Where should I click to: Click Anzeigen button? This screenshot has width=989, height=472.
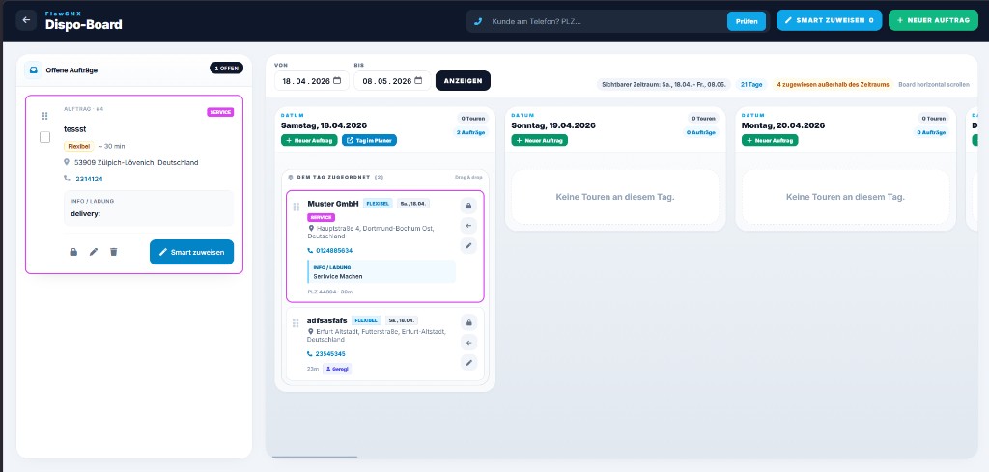[463, 81]
